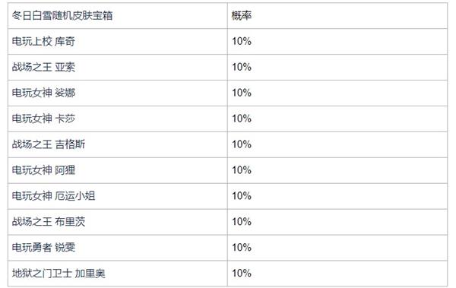This screenshot has height=288, width=456.
Task: Click the 10% probability for 阿狸
Action: 242,170
